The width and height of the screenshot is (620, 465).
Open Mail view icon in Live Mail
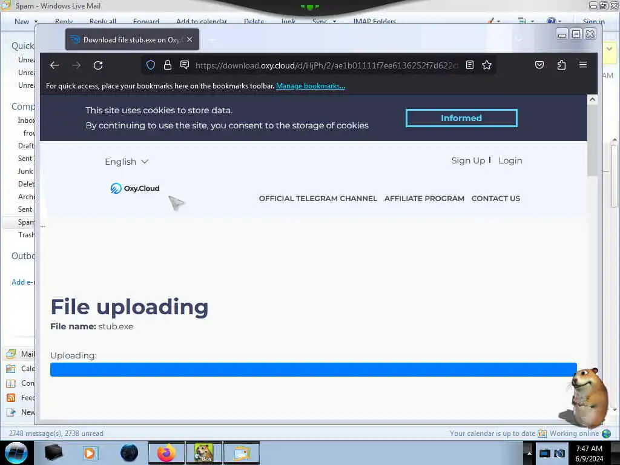coord(11,354)
